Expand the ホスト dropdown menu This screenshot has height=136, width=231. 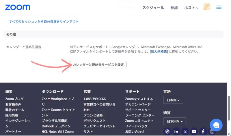coord(191,8)
